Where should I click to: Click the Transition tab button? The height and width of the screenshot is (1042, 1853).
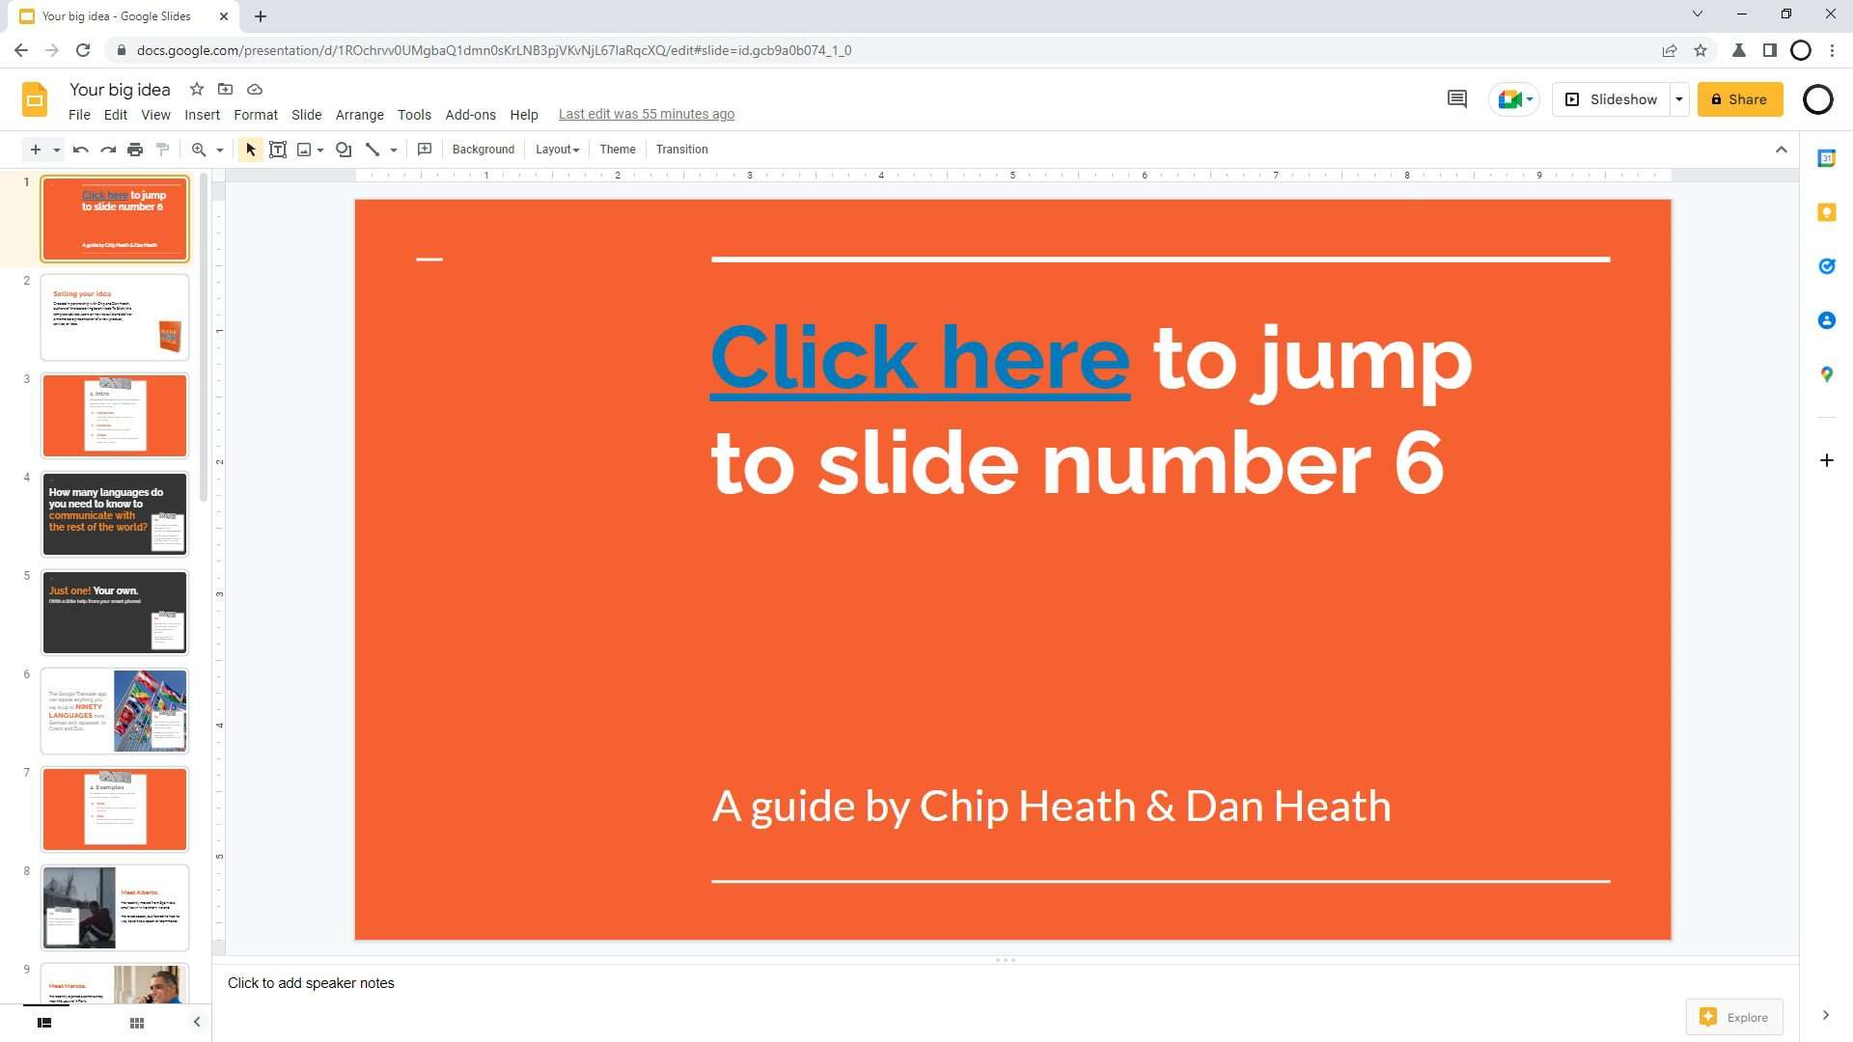click(682, 149)
